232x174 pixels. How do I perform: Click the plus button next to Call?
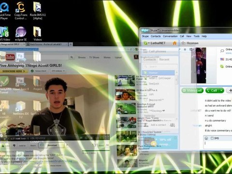pyautogui.click(x=230, y=90)
